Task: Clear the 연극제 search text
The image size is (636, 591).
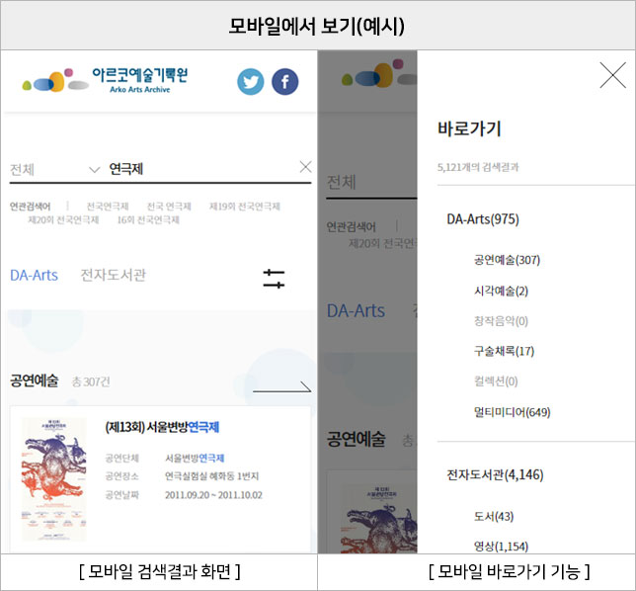Action: click(305, 167)
